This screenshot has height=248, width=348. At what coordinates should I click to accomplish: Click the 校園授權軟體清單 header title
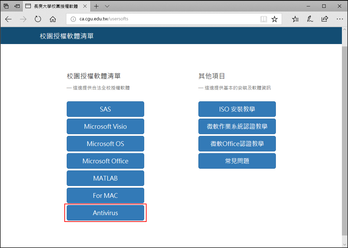click(x=67, y=36)
